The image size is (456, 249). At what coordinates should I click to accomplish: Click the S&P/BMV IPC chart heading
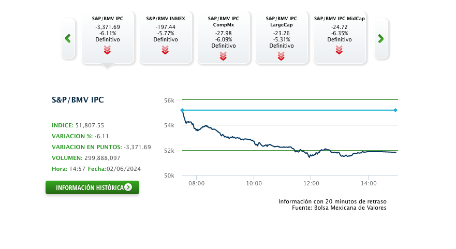pyautogui.click(x=78, y=100)
